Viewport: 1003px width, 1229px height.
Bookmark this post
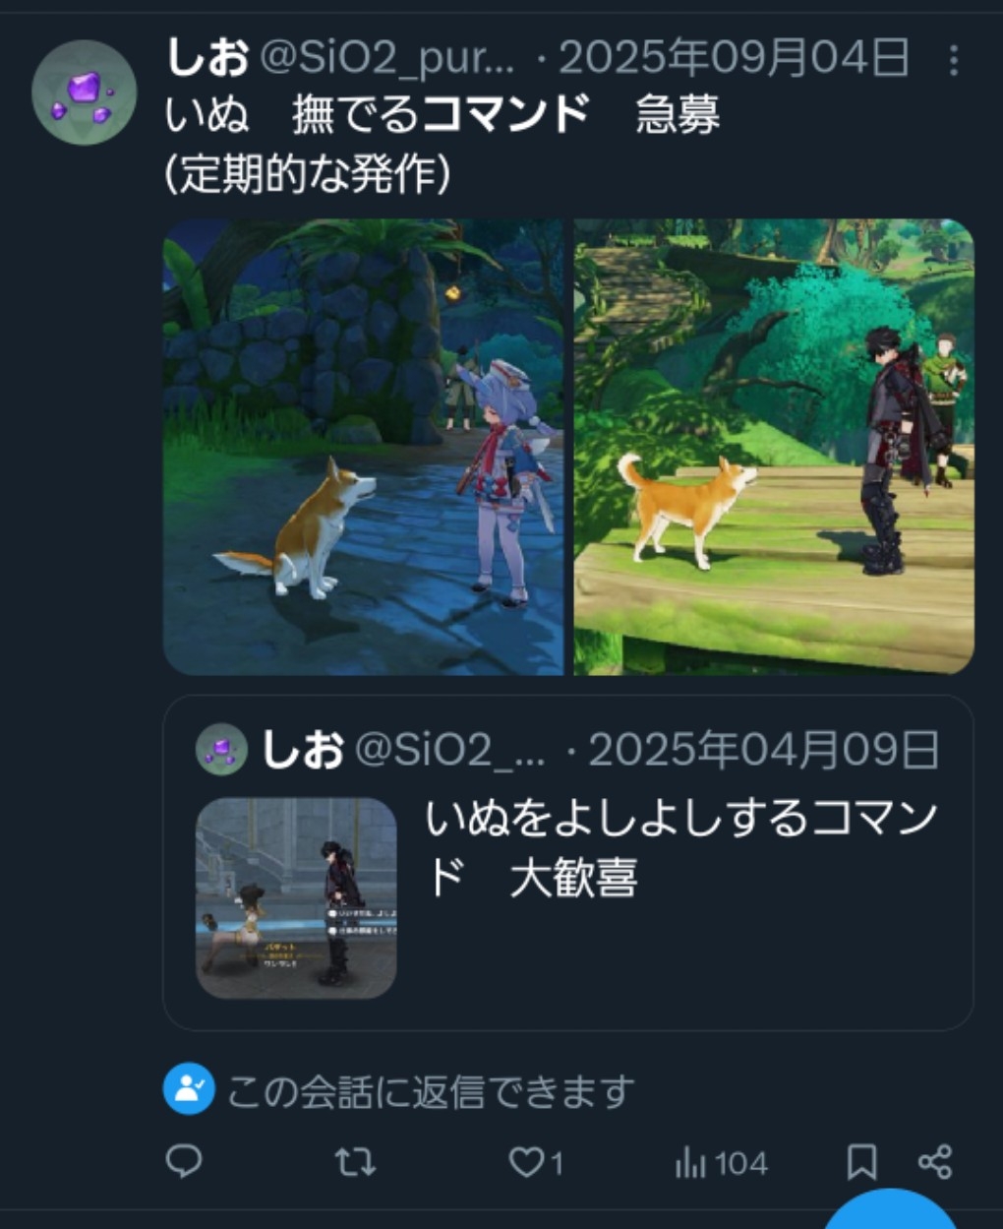point(861,1163)
